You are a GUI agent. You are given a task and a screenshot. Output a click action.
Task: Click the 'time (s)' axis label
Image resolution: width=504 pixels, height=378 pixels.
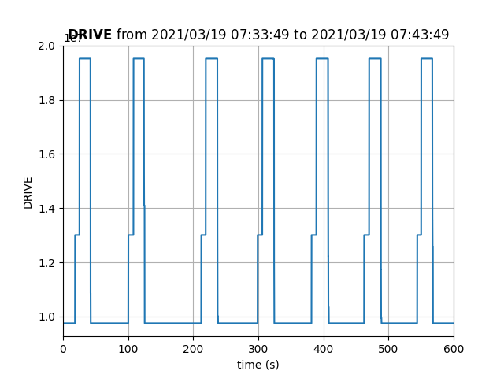pyautogui.click(x=258, y=365)
